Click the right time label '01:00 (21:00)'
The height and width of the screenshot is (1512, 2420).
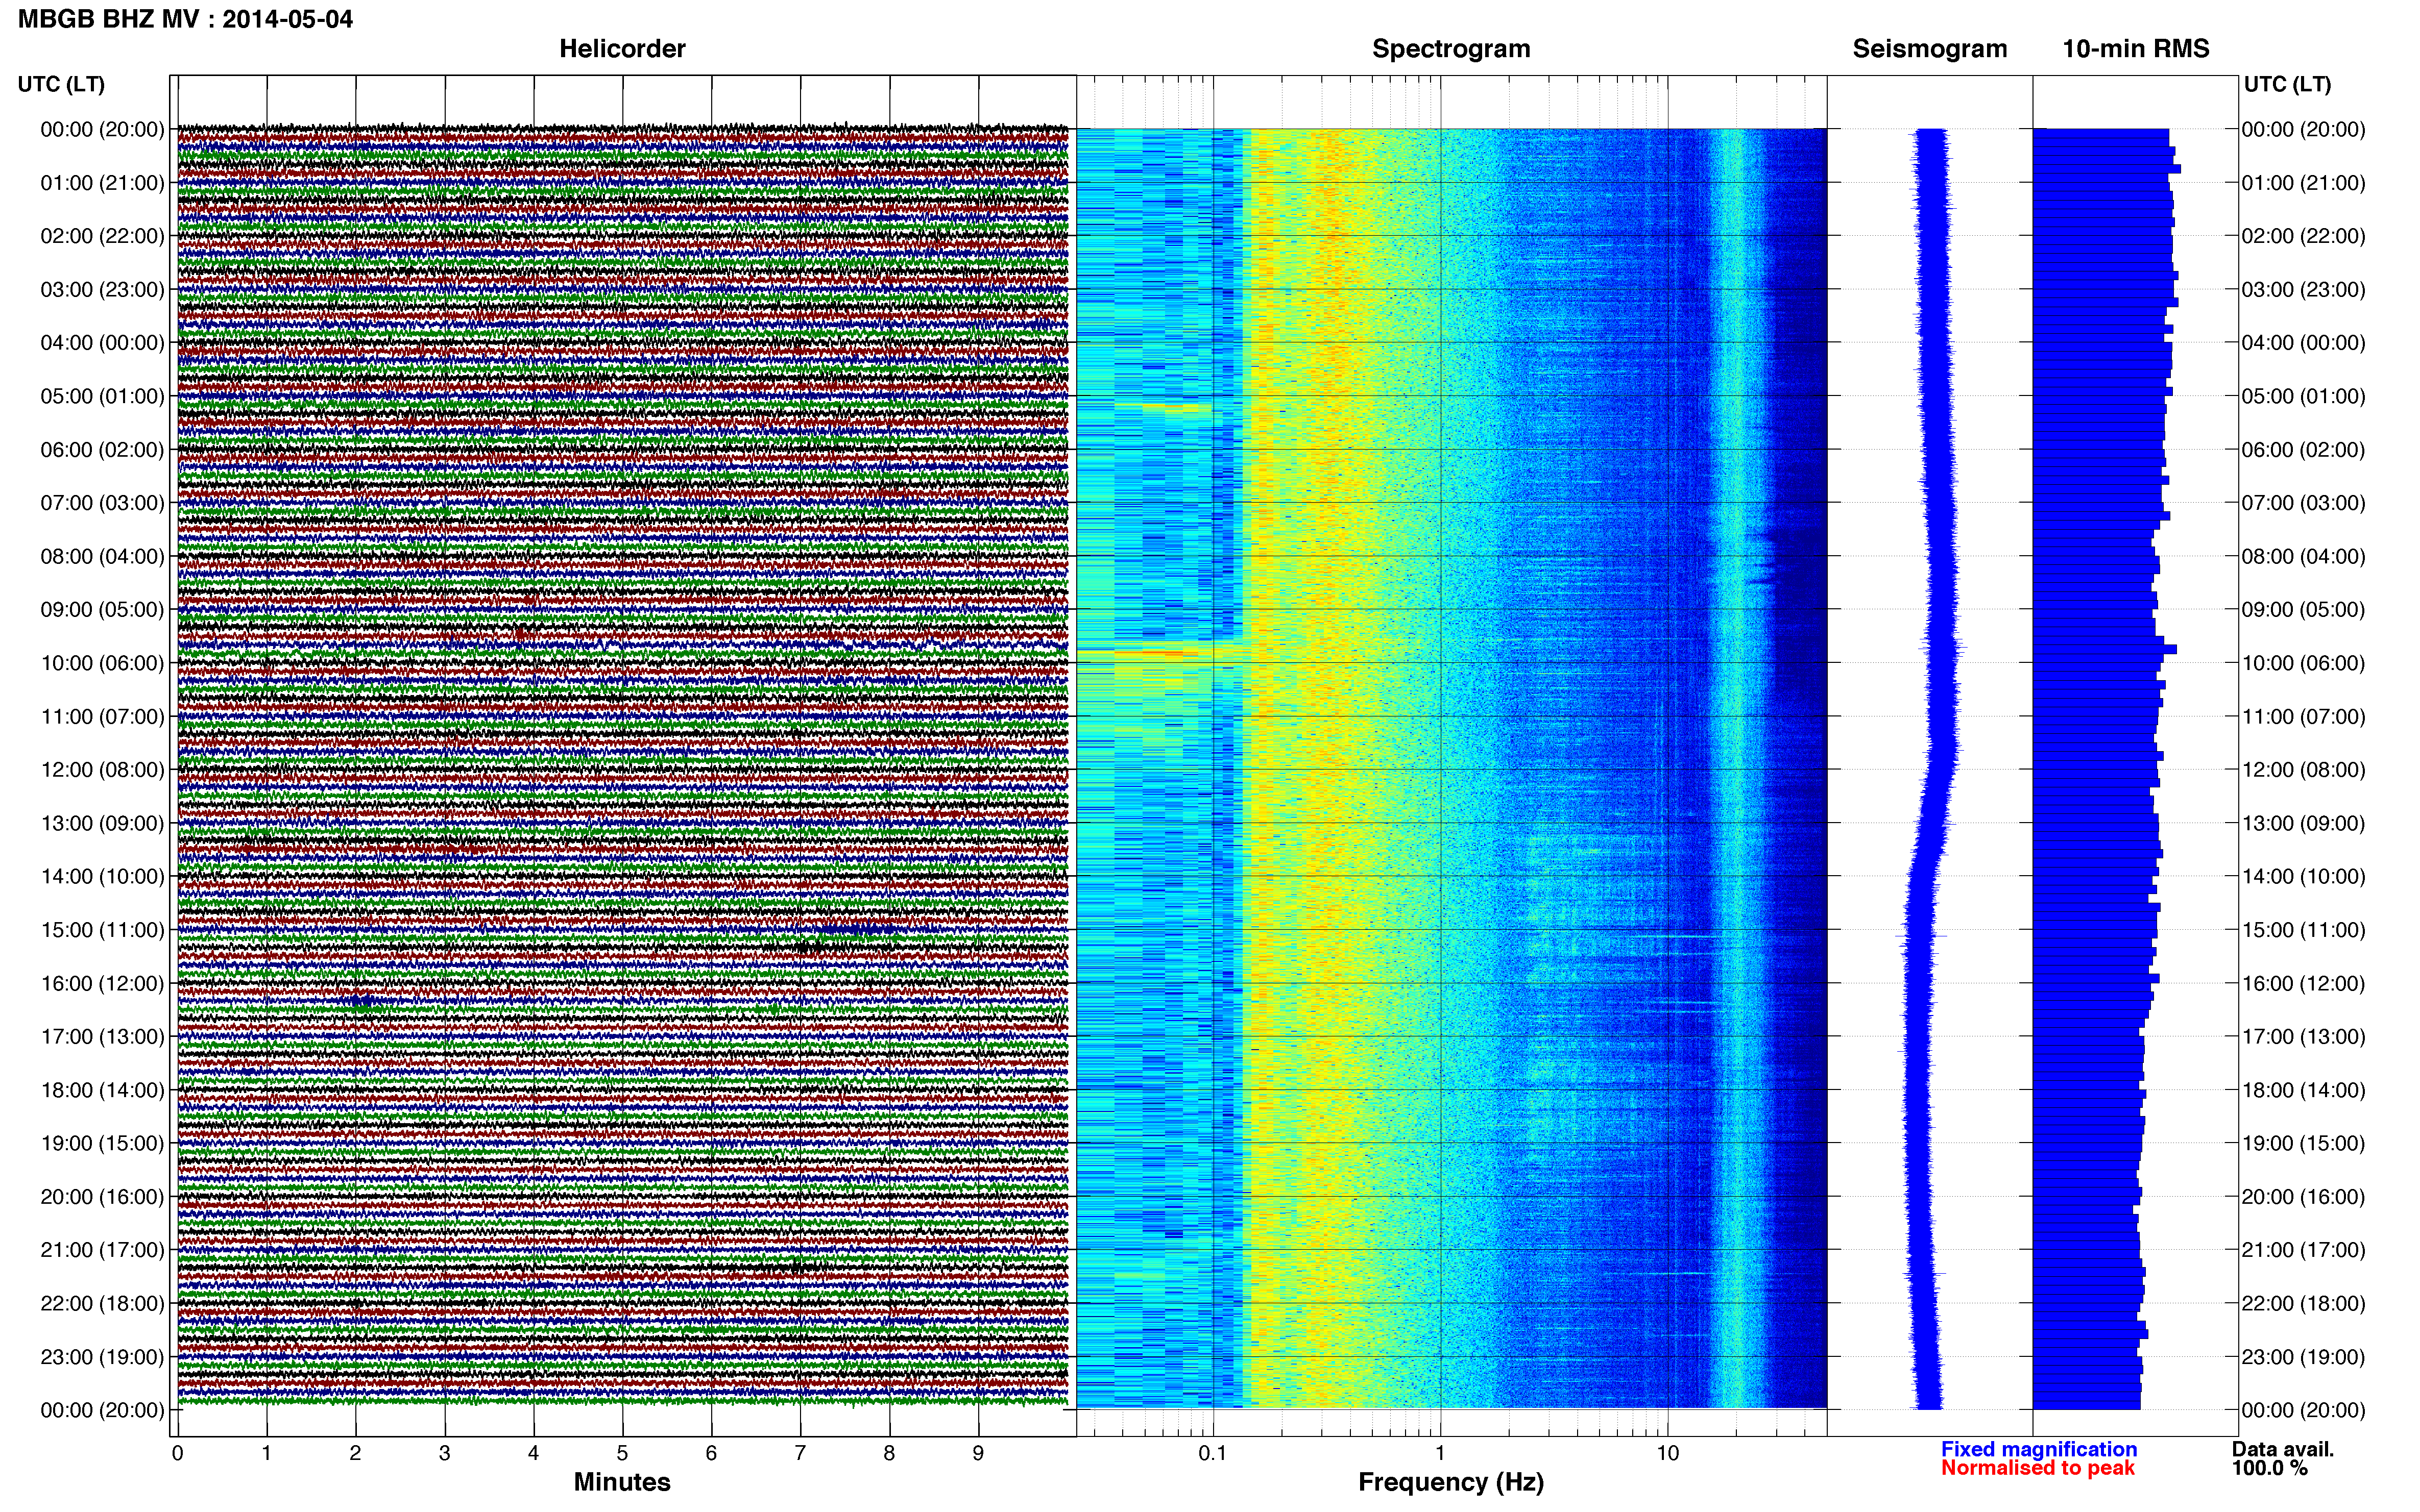[x=2303, y=183]
